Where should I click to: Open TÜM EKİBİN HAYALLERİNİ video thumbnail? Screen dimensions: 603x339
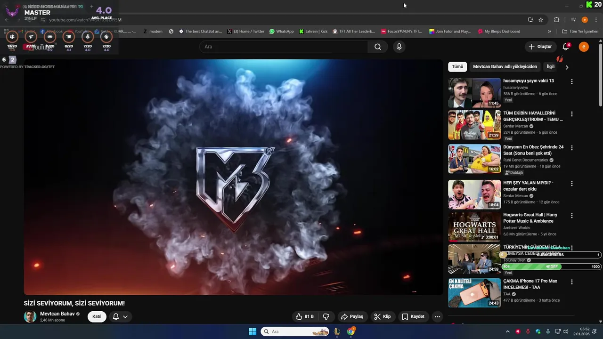pyautogui.click(x=474, y=125)
